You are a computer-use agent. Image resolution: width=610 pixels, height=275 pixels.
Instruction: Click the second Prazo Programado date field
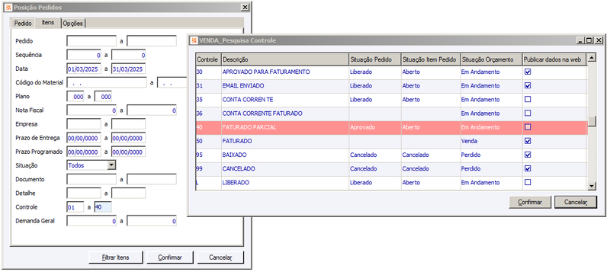(128, 152)
